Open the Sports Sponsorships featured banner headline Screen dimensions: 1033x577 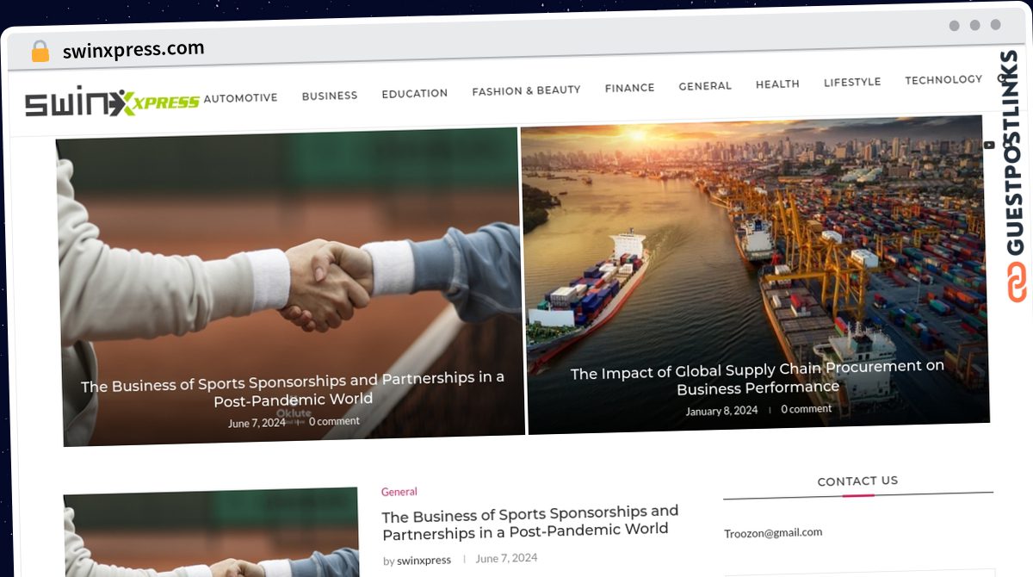pyautogui.click(x=293, y=388)
